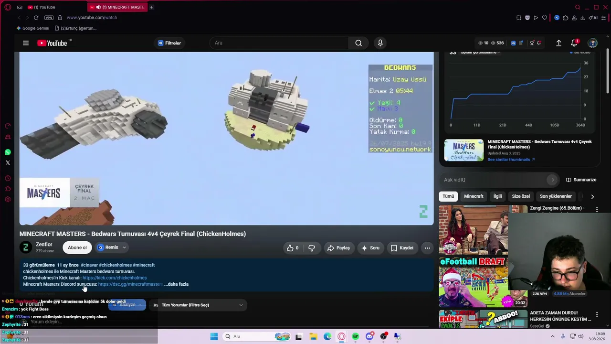The height and width of the screenshot is (344, 611).
Task: Select the Size özel filter chip
Action: [x=521, y=196]
